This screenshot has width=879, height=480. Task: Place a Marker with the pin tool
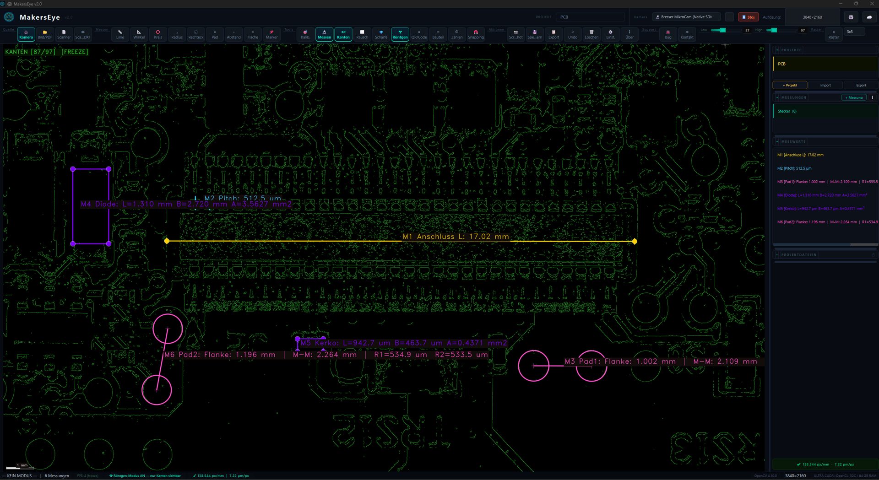point(271,34)
